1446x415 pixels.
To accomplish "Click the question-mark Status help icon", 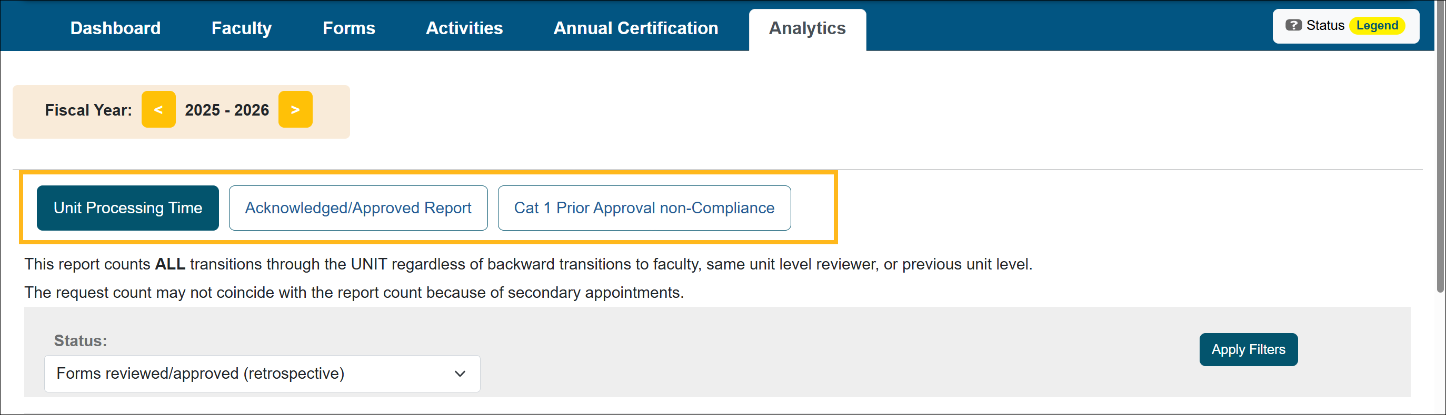I will pos(1293,25).
